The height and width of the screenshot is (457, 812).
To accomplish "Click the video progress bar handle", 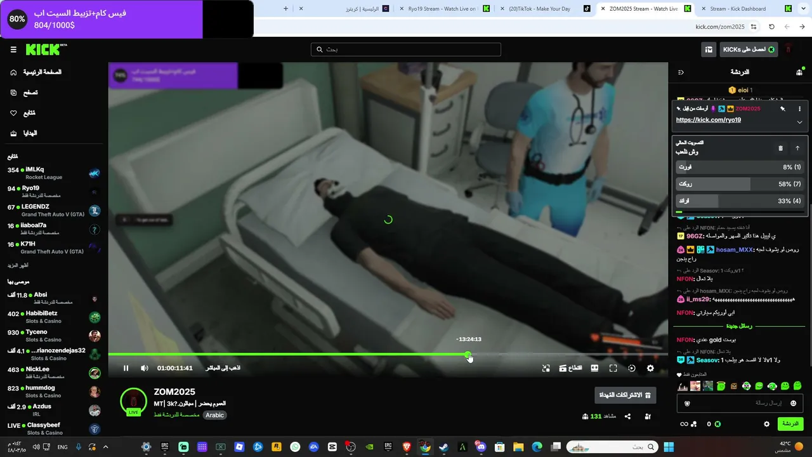I will pos(468,354).
